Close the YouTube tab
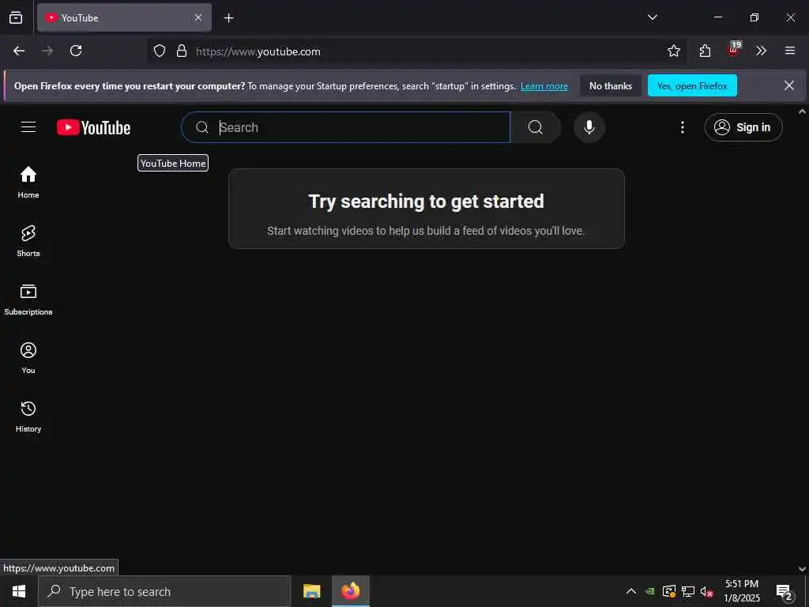 click(x=198, y=17)
